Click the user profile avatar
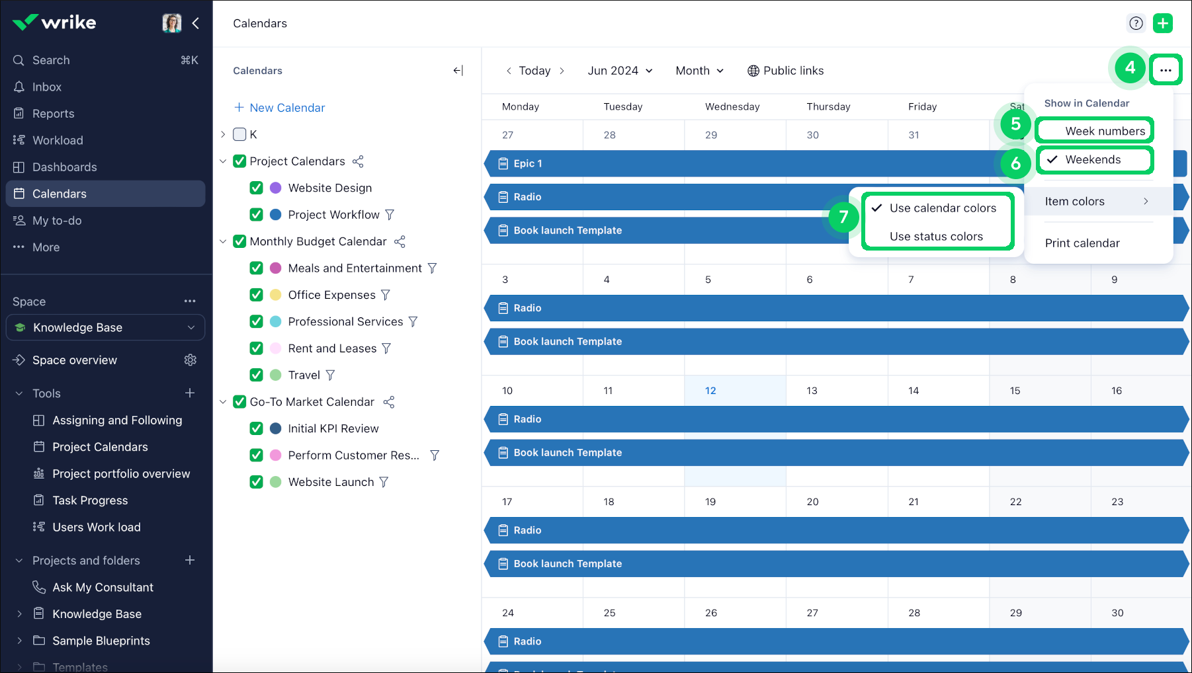Viewport: 1192px width, 673px height. point(172,23)
